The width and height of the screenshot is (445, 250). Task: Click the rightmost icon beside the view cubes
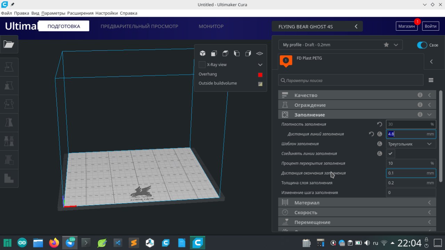coord(259,53)
